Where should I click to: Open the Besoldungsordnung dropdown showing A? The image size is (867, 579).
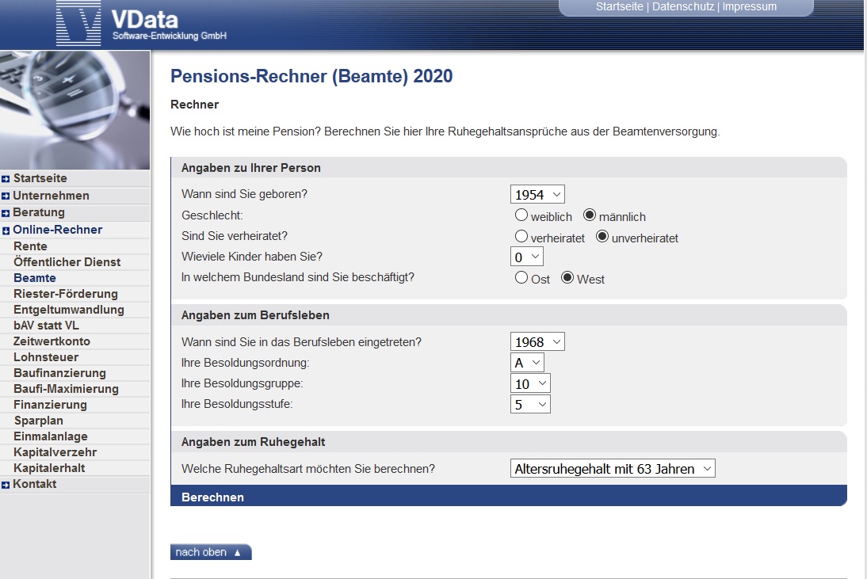528,363
